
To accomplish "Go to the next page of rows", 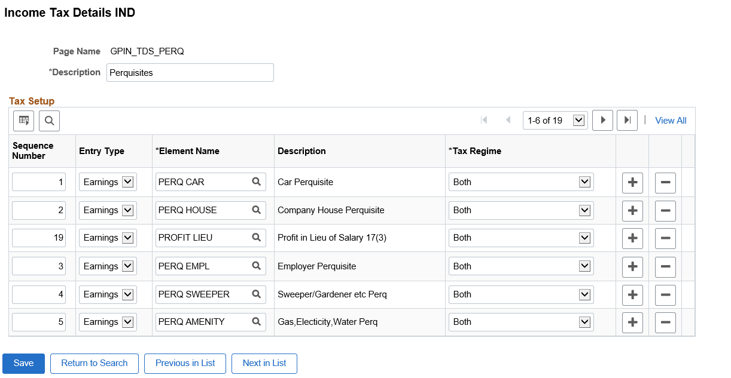I will tap(602, 120).
